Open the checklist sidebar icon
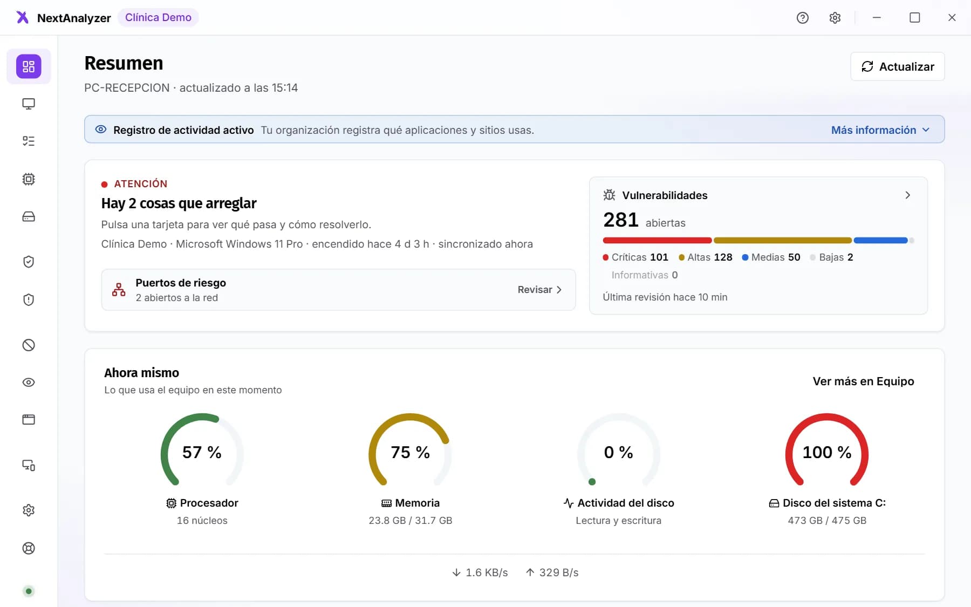971x607 pixels. click(29, 141)
